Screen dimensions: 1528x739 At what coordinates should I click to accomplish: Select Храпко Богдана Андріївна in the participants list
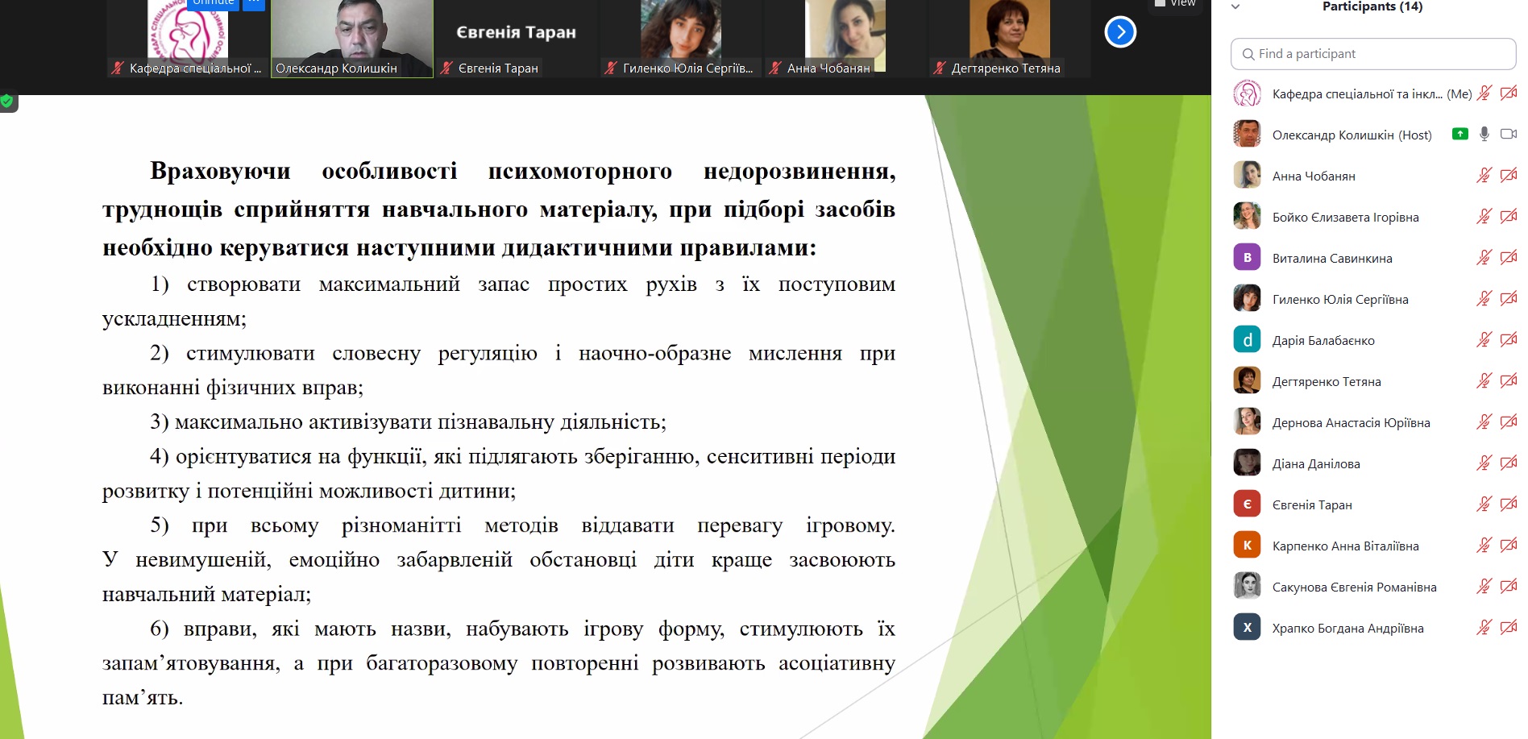click(1347, 629)
